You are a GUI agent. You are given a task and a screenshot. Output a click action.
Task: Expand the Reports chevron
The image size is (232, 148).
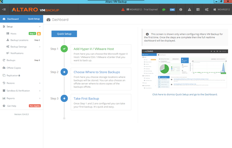tap(40, 98)
